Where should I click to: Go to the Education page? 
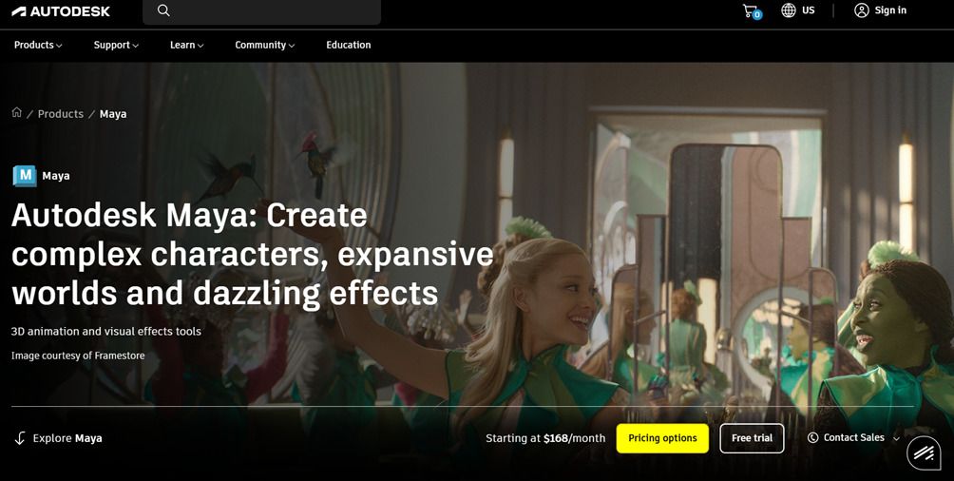tap(349, 45)
